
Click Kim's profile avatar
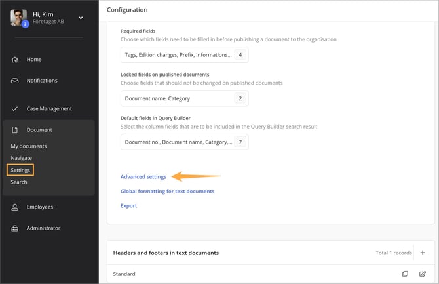(x=18, y=18)
